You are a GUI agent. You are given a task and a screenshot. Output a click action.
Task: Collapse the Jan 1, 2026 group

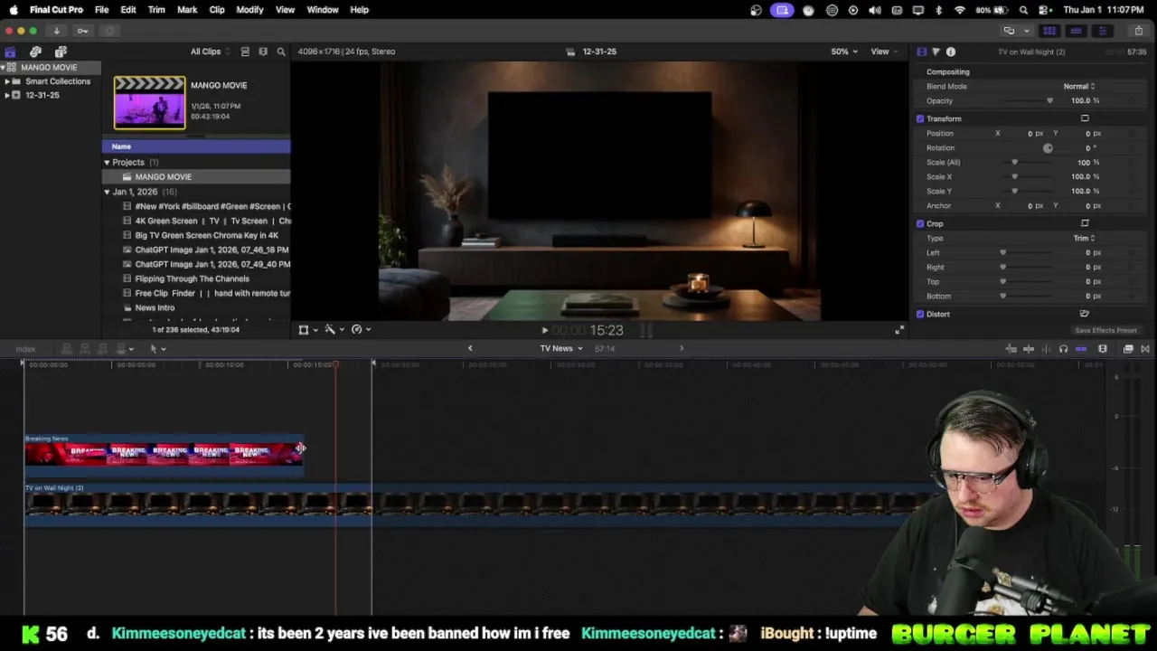(107, 192)
